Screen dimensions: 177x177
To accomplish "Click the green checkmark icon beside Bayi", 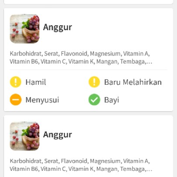I will coord(94,100).
